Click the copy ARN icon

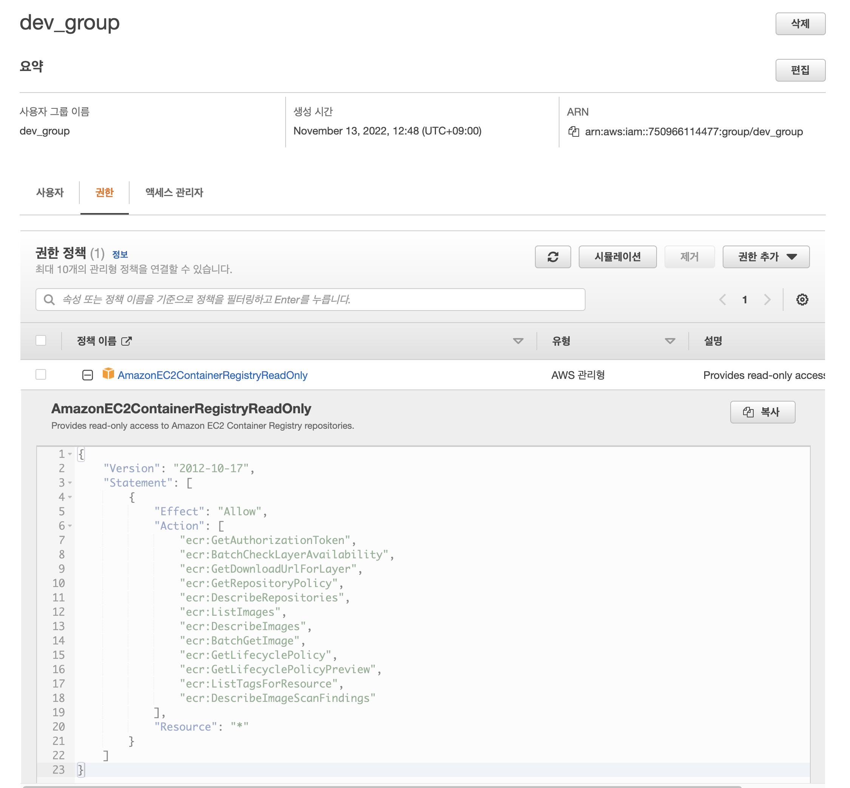tap(573, 131)
